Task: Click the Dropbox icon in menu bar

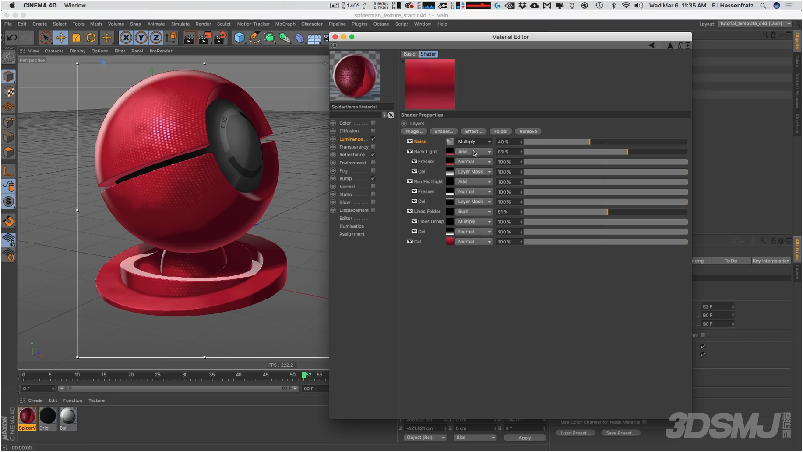Action: 522,5
